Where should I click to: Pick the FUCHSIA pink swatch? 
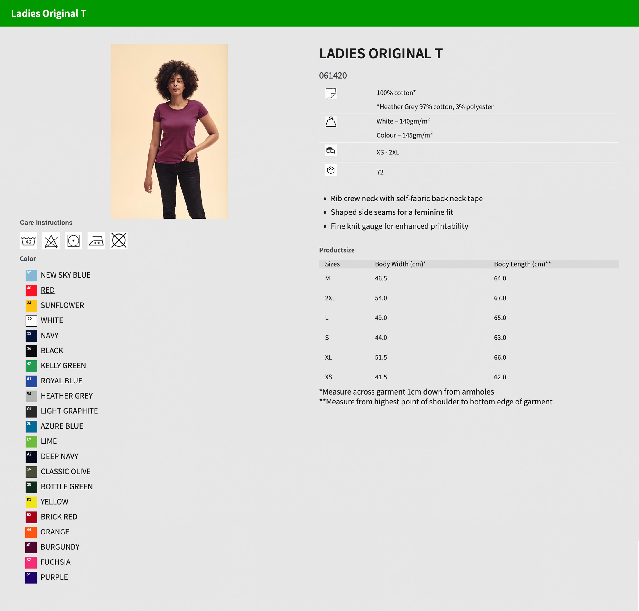pos(31,562)
